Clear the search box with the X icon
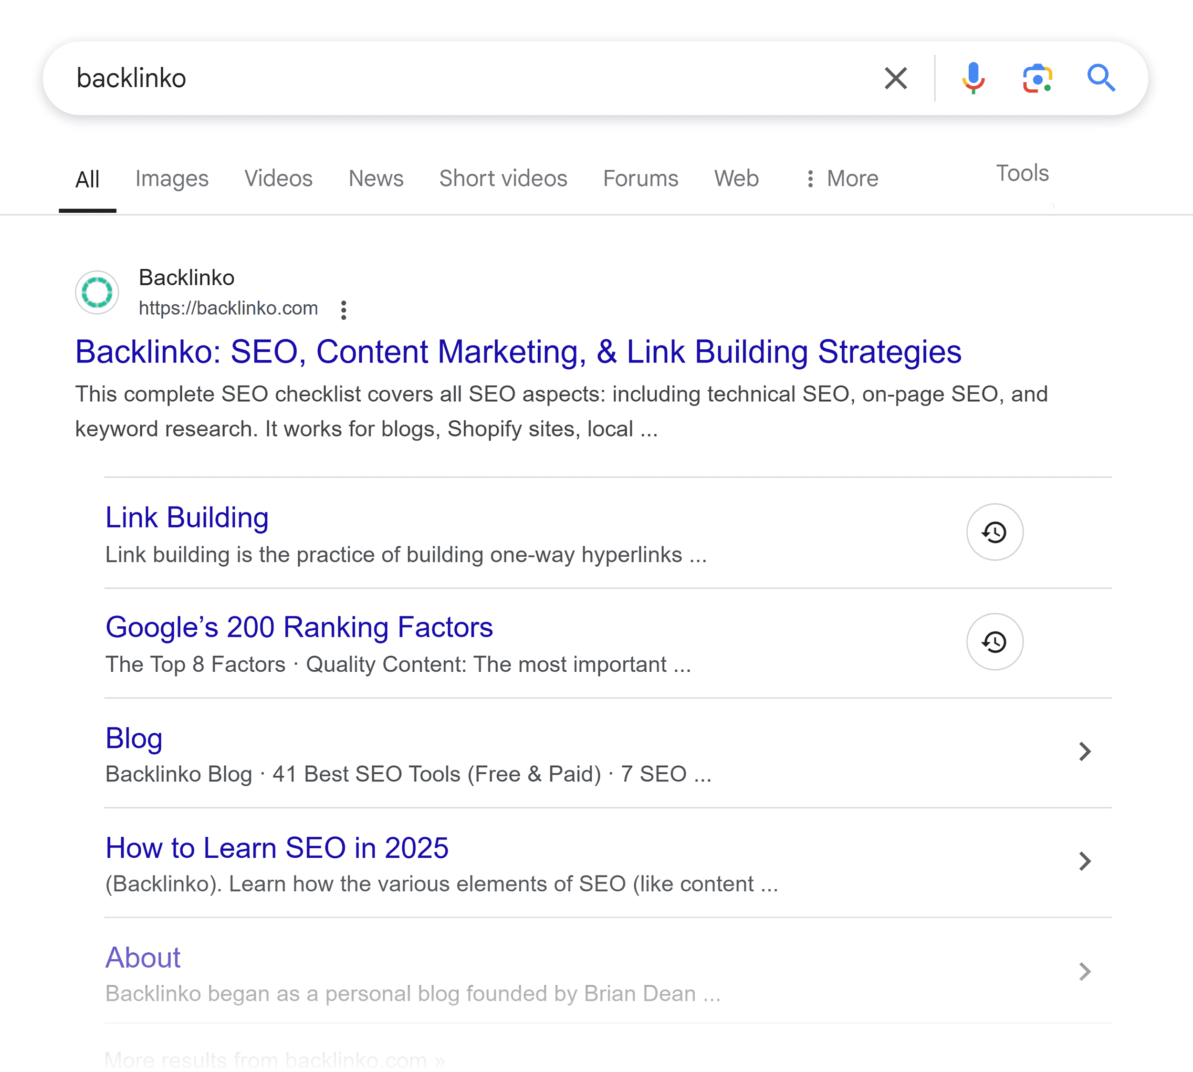 tap(896, 78)
